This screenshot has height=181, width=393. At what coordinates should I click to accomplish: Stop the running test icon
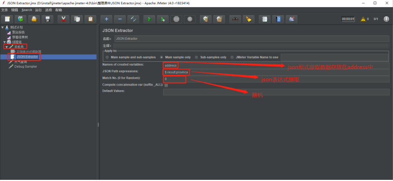point(176,19)
